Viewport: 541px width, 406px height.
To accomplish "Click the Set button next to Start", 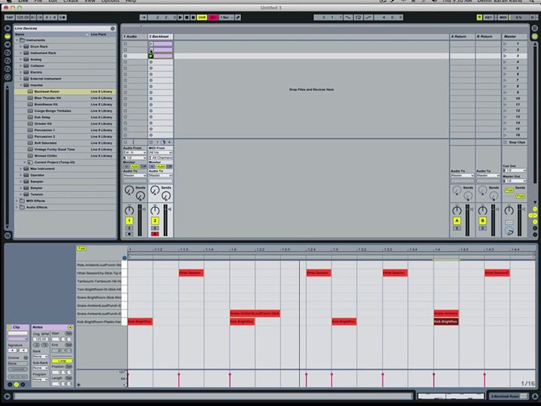I will [x=68, y=334].
